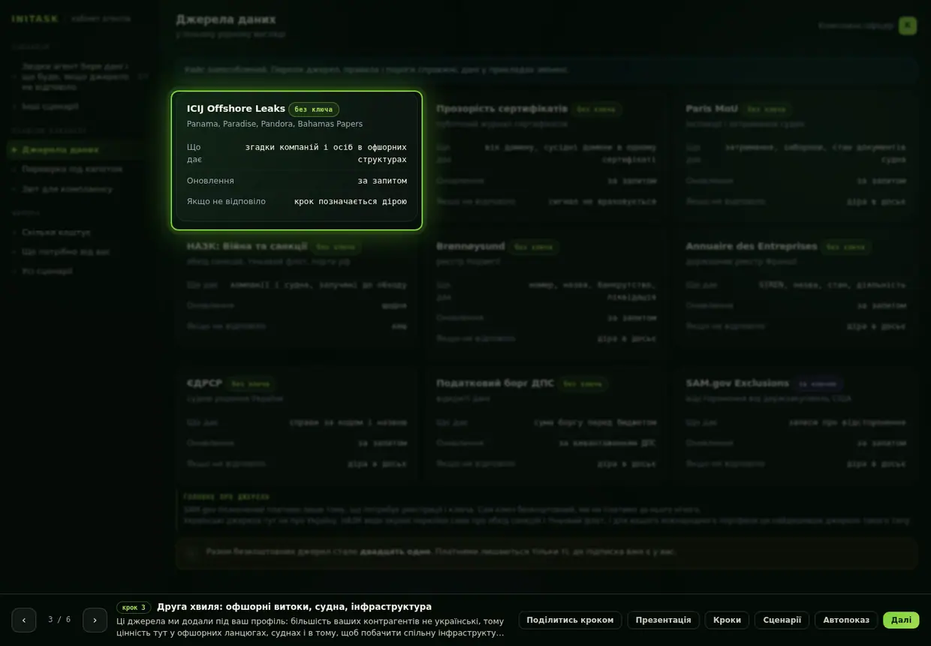Click the tour title 'Друга хвиля: офшорні витоки'
Screen dimensions: 931x646
(x=294, y=607)
